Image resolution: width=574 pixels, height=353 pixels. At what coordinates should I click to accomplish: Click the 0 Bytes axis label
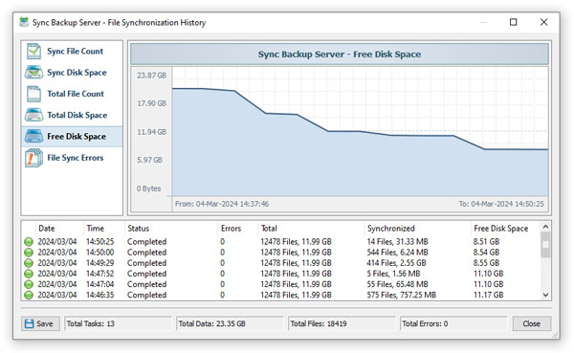pyautogui.click(x=148, y=188)
